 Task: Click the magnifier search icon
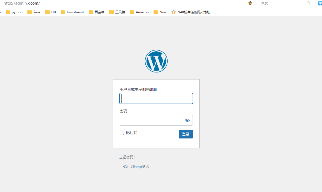pyautogui.click(x=308, y=3)
